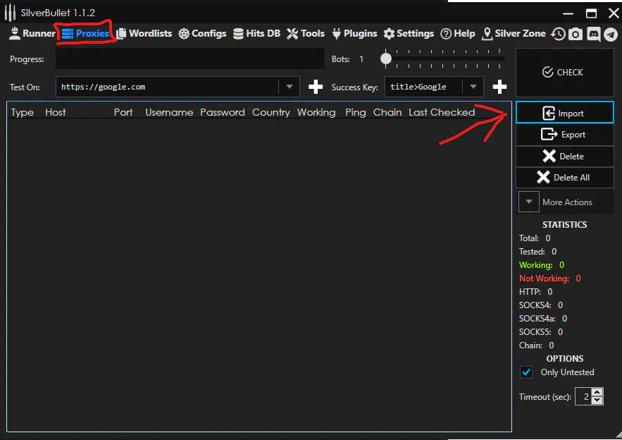Click the Test On URL field
The image size is (622, 440).
[167, 87]
